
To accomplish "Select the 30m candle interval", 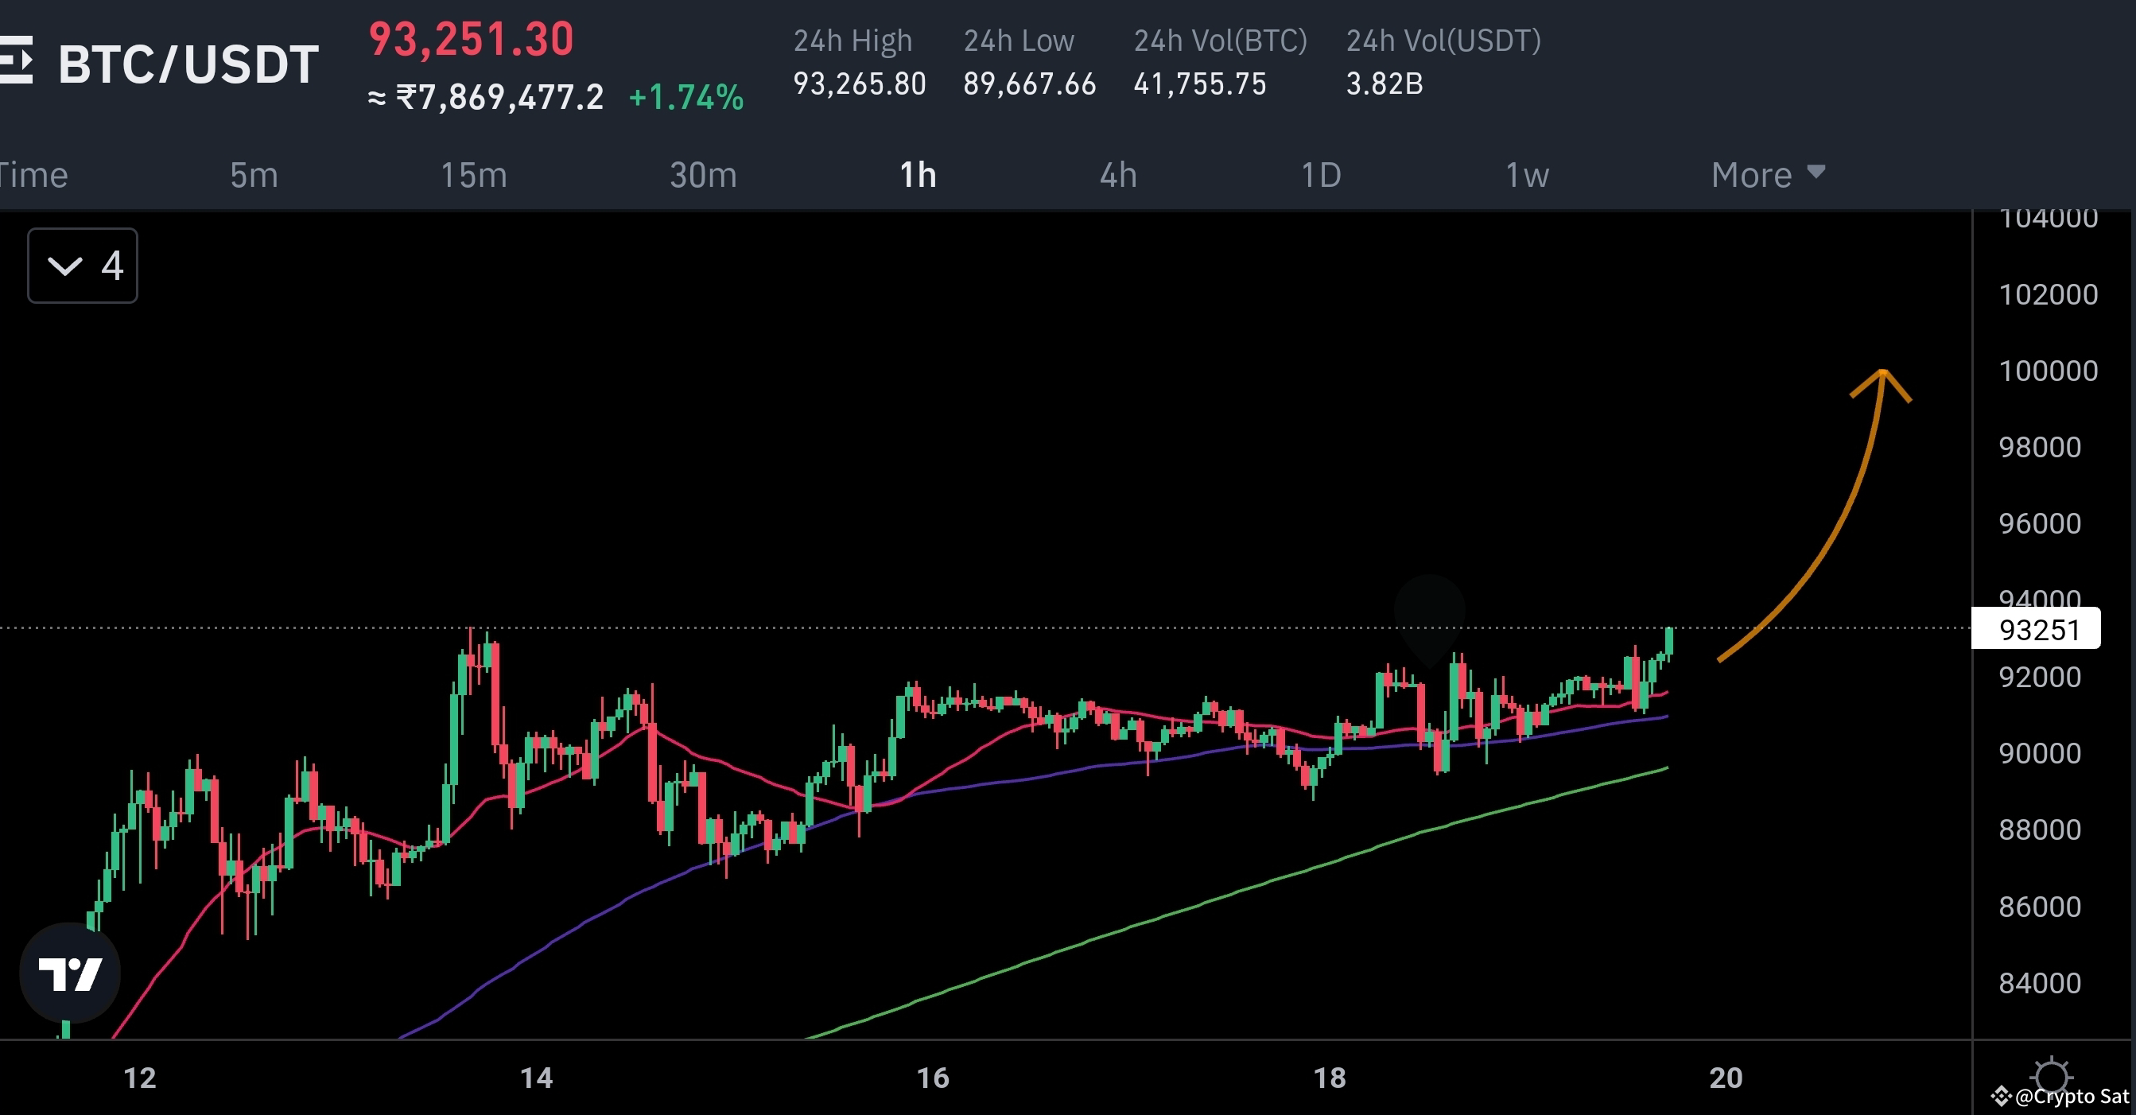I will coord(702,175).
